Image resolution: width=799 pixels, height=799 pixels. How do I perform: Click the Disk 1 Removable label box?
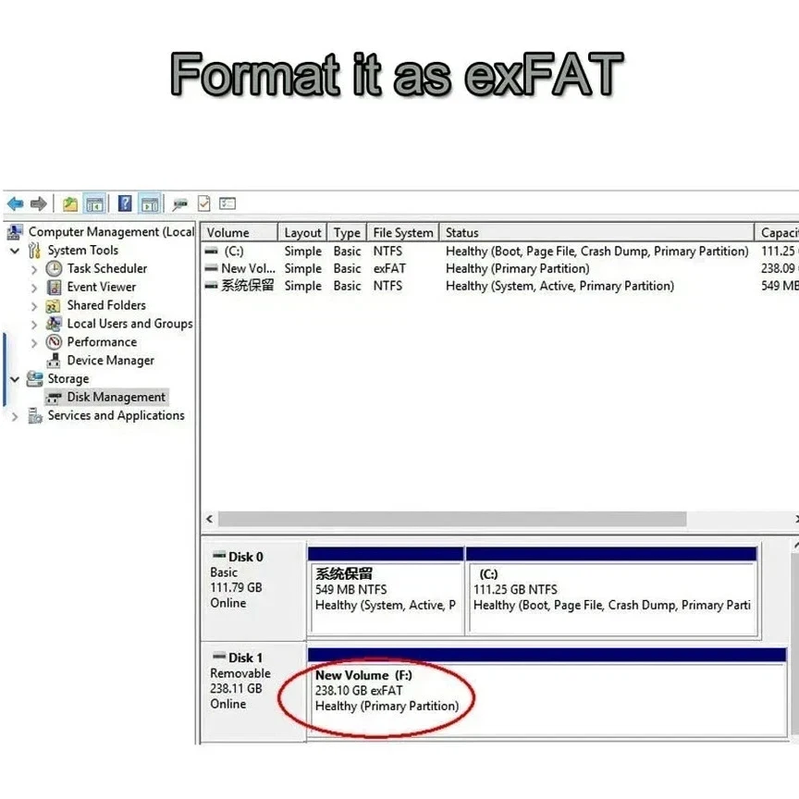[x=253, y=692]
